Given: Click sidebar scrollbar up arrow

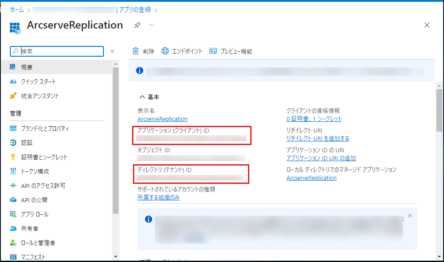Looking at the screenshot, I should point(115,64).
